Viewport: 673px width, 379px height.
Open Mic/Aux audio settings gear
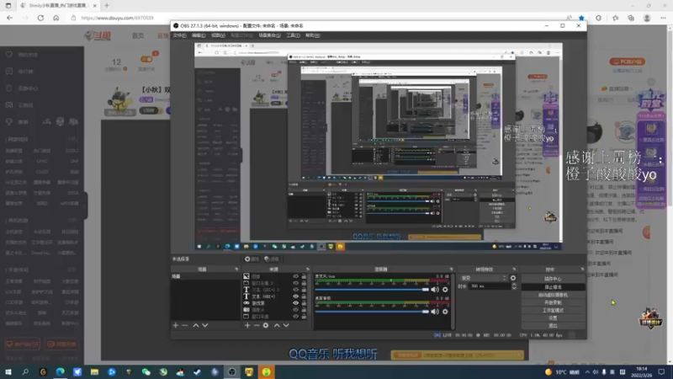[x=445, y=290]
